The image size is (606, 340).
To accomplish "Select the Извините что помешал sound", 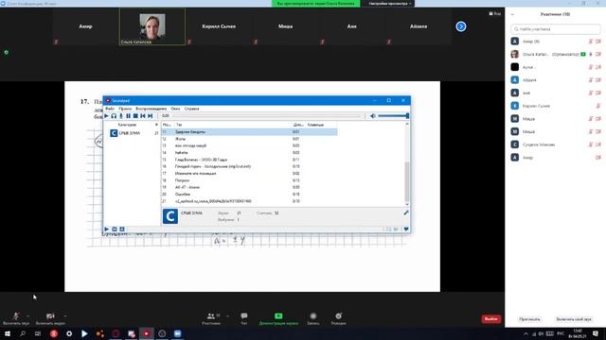I will click(249, 174).
